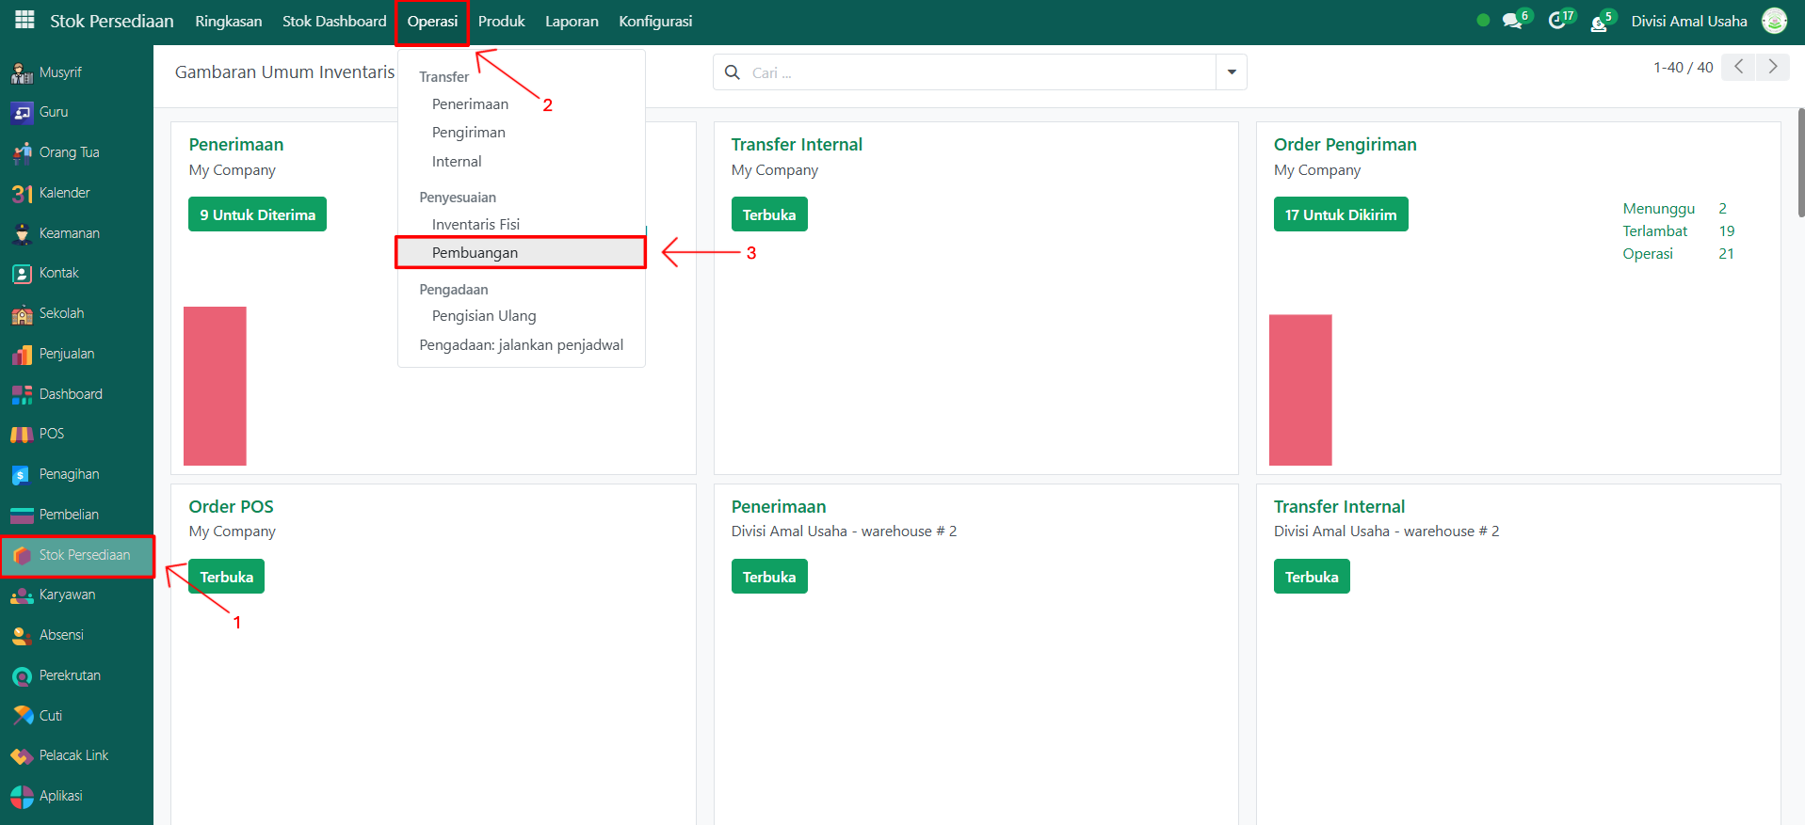The height and width of the screenshot is (825, 1805).
Task: Open the Konfigurasi menu
Action: (655, 22)
